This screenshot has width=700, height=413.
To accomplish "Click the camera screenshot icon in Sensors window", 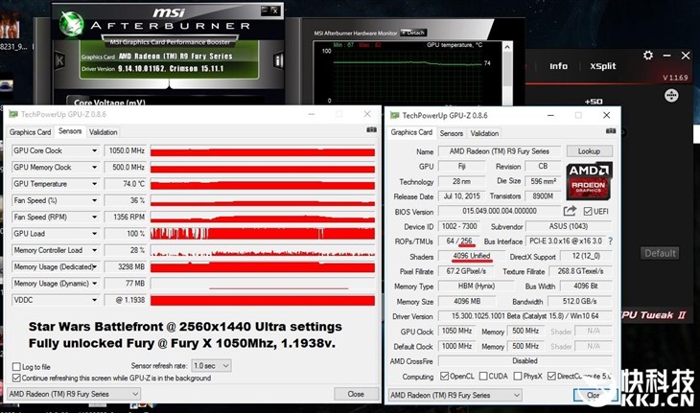I will [x=371, y=129].
